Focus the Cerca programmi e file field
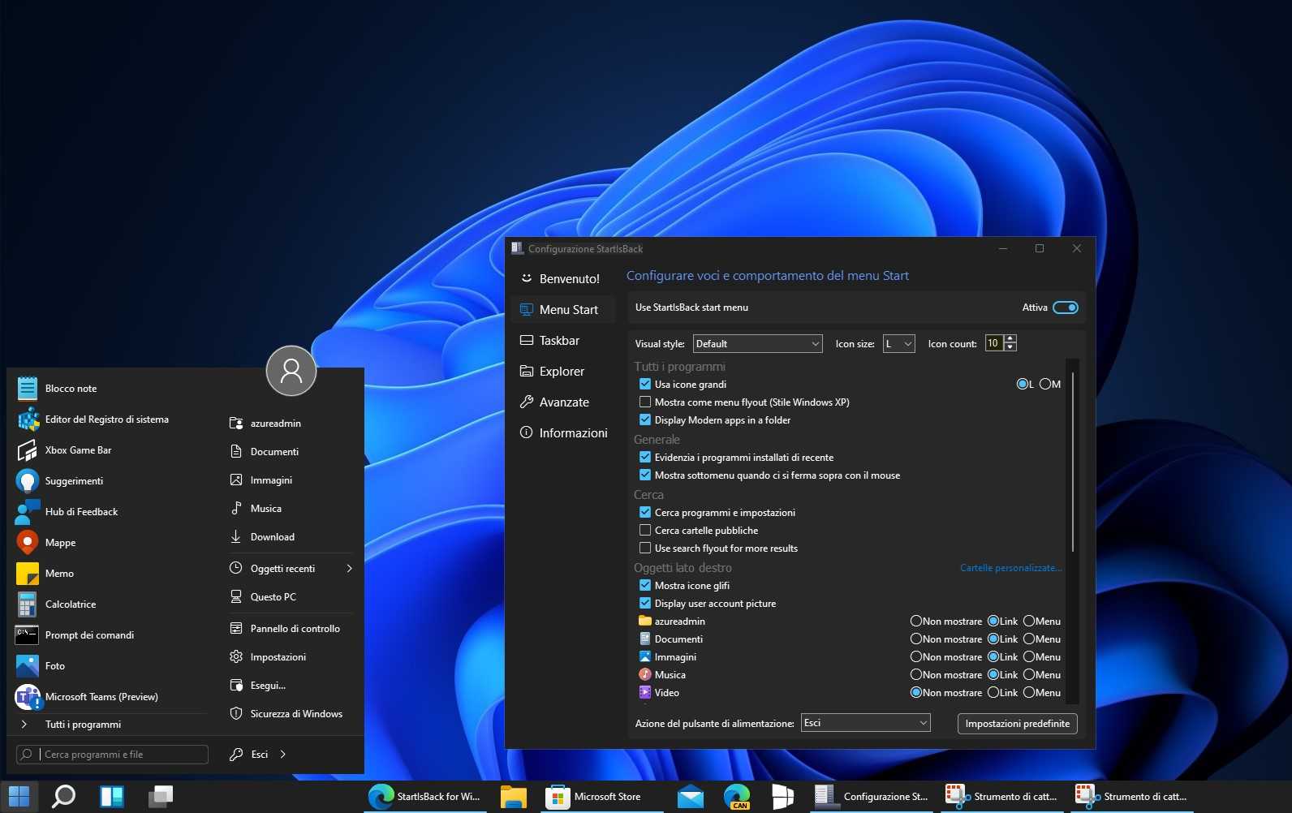Screen dimensions: 1292x813 click(x=113, y=755)
